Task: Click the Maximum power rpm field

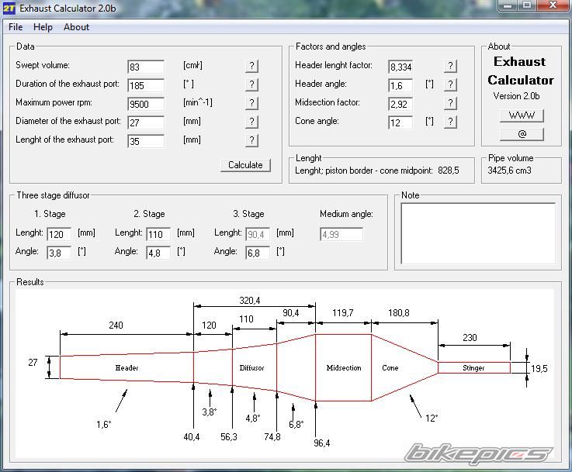Action: coord(146,105)
